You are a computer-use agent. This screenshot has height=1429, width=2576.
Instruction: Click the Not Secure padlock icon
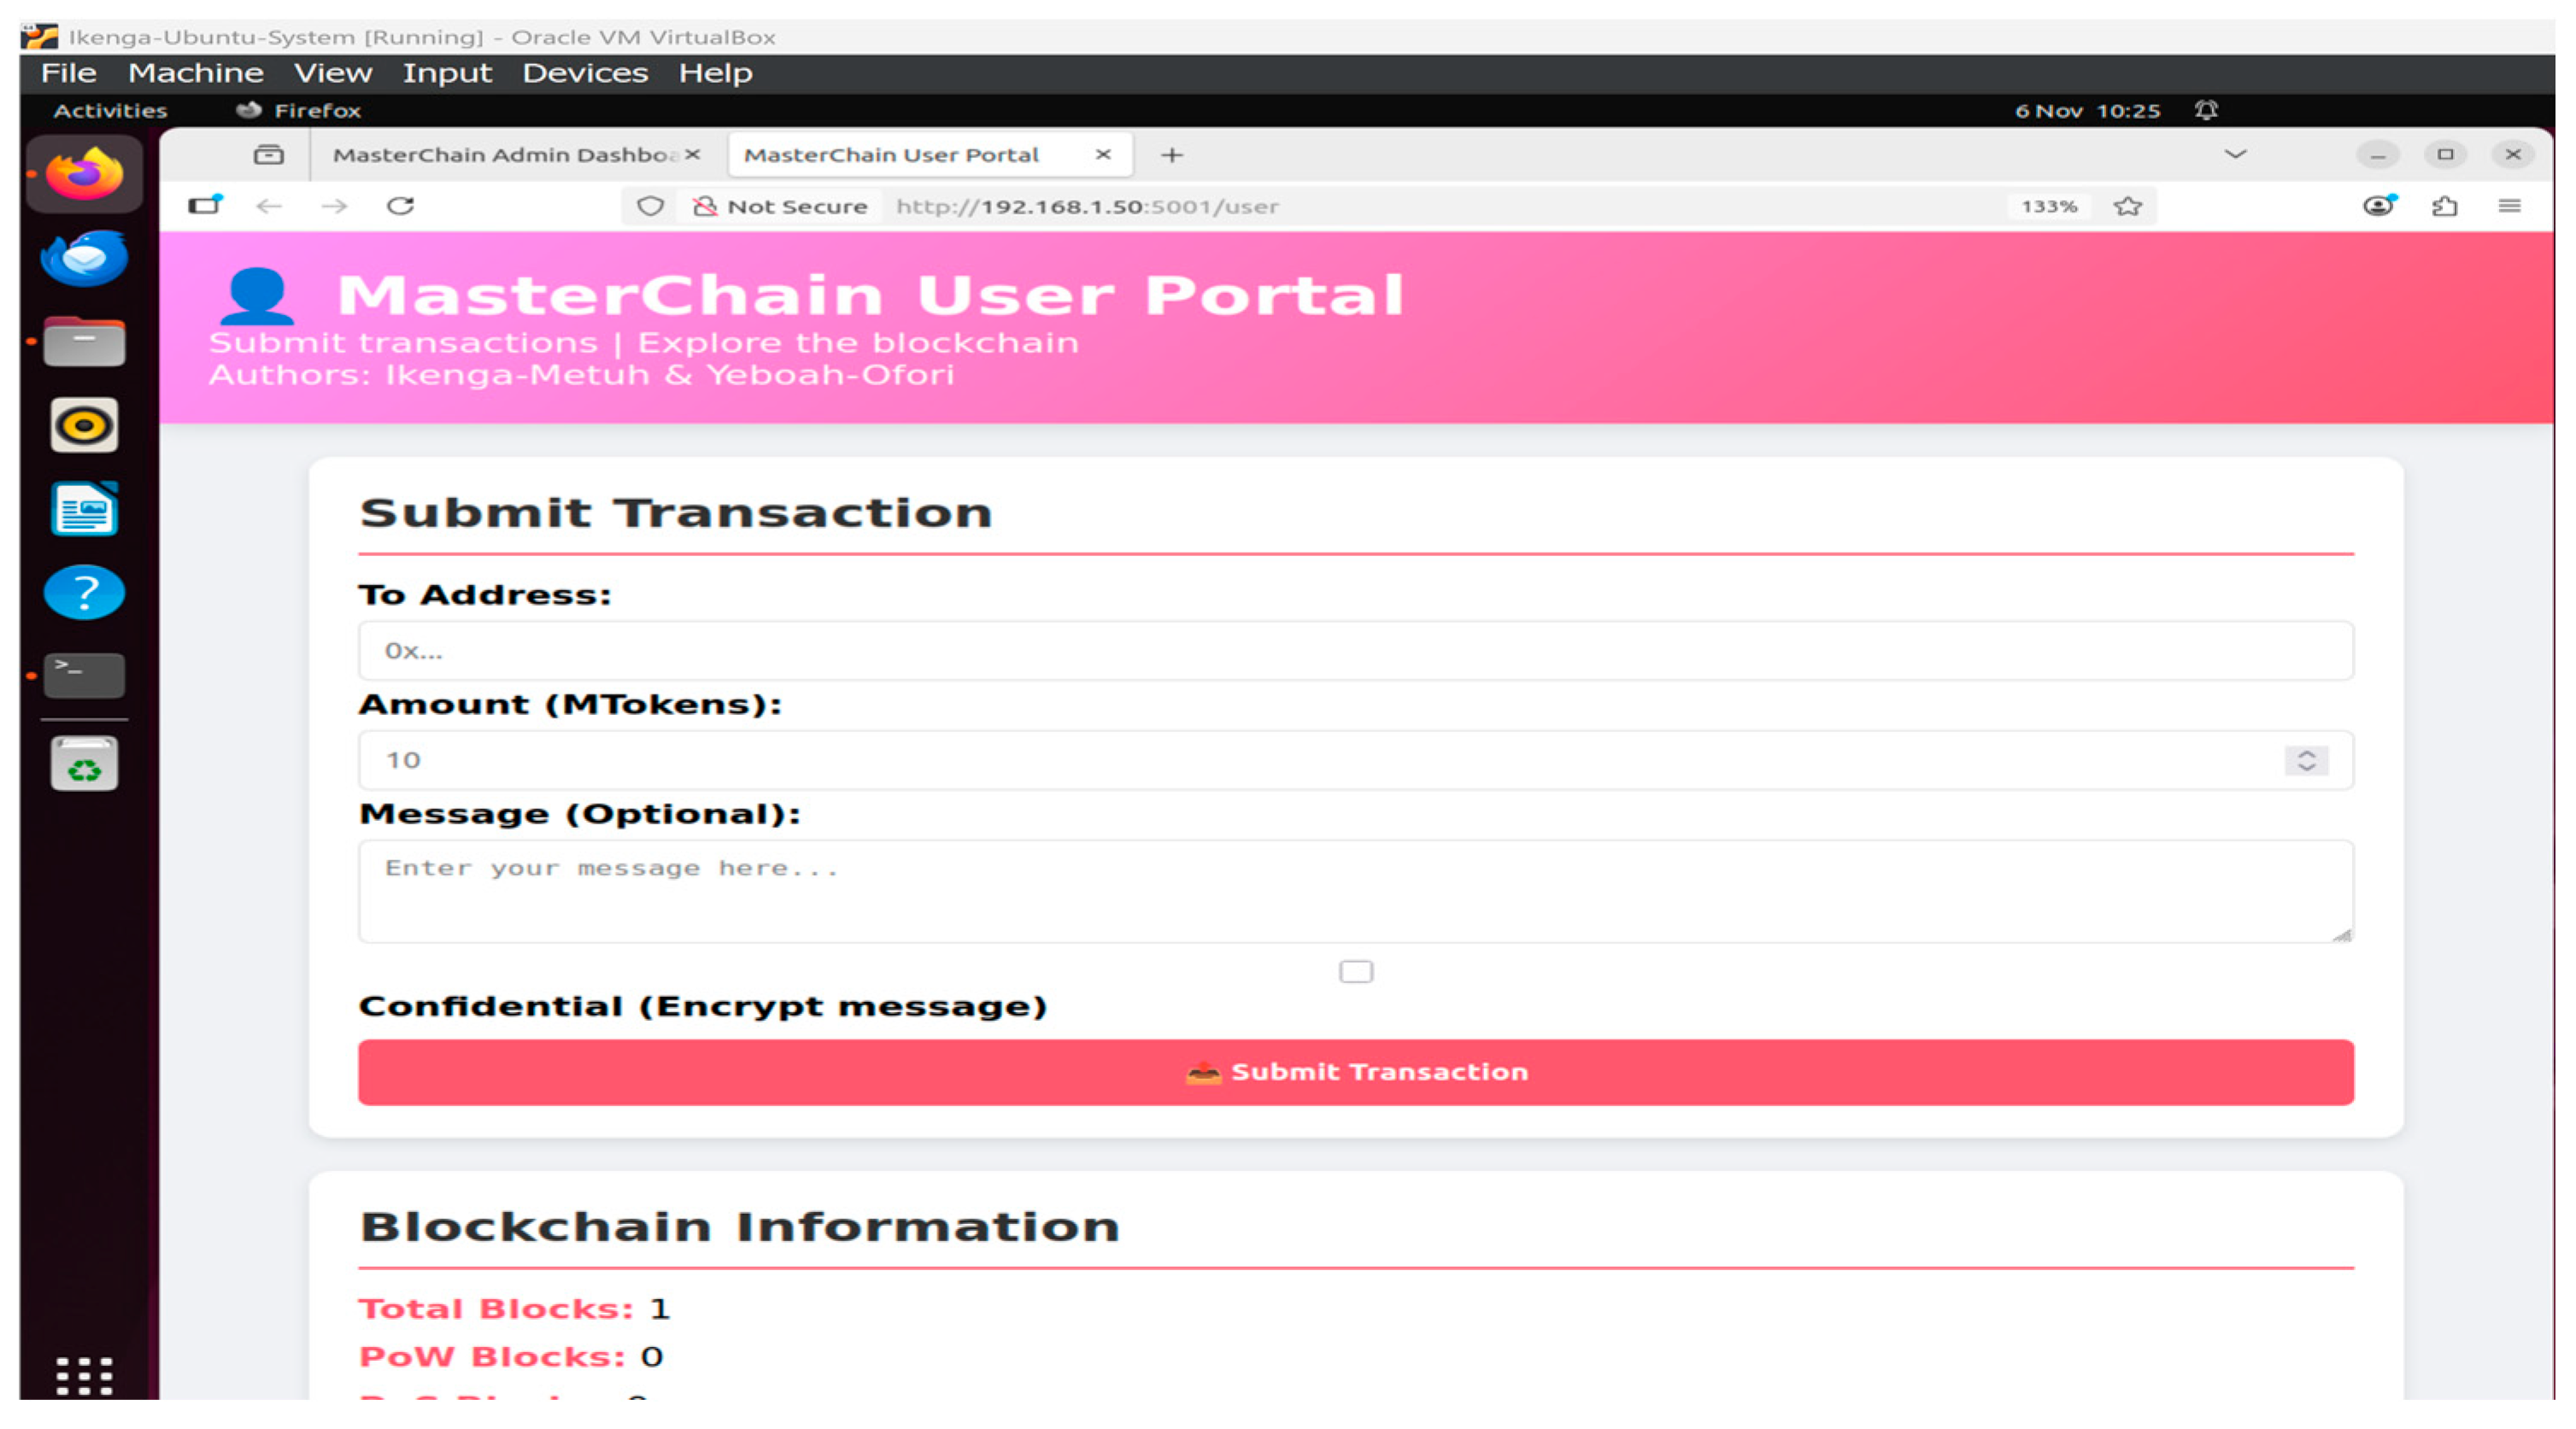(705, 206)
